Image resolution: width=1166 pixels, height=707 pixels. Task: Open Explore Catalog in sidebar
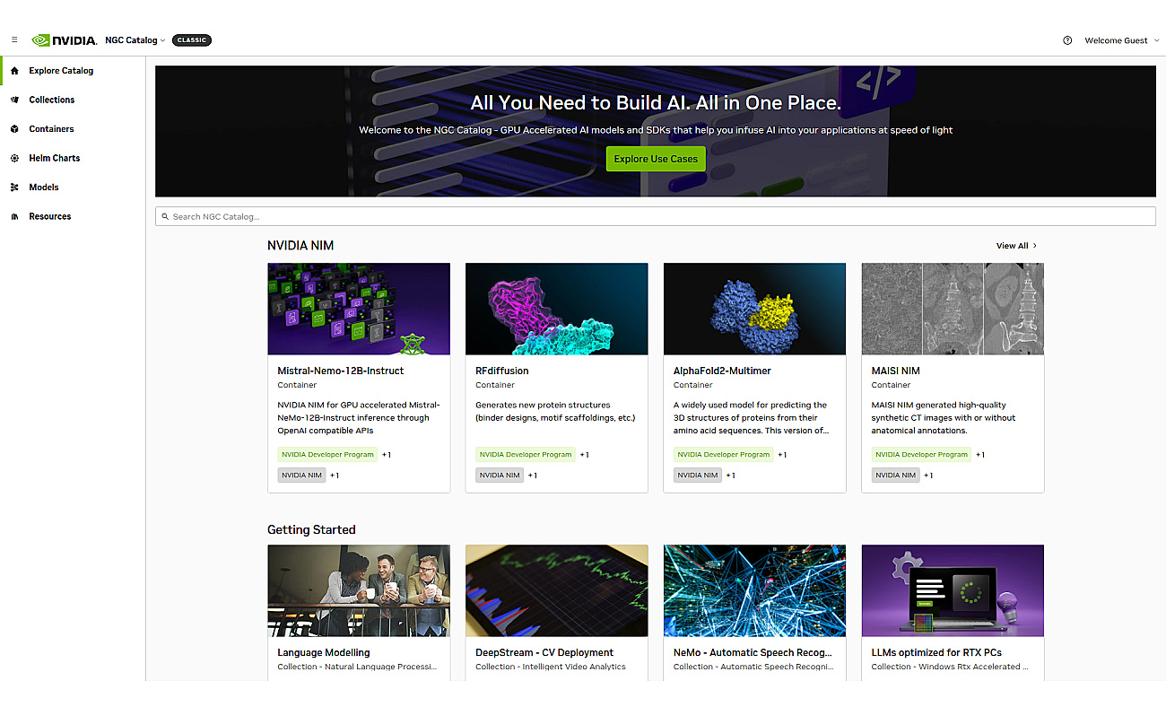click(x=61, y=71)
